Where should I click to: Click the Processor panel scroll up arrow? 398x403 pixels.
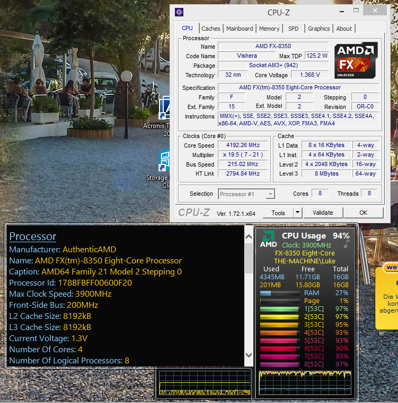coord(249,236)
